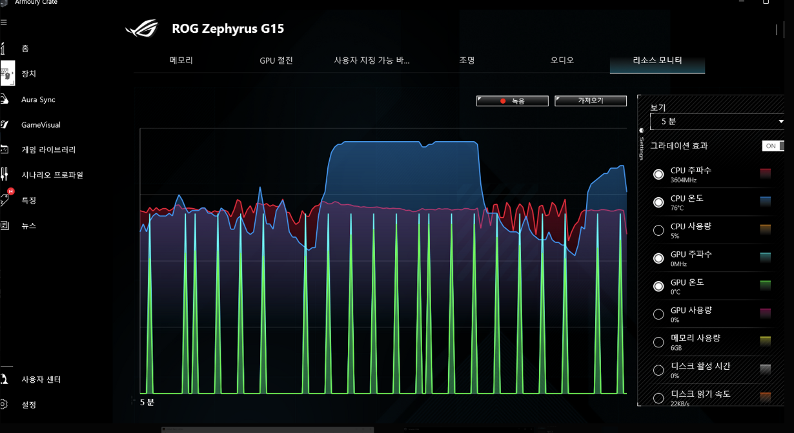The image size is (794, 433).
Task: Switch to Memory (메모리) tab
Action: pos(181,61)
